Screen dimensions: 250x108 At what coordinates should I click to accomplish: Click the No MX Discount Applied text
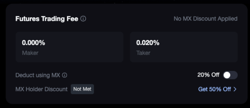pos(205,19)
